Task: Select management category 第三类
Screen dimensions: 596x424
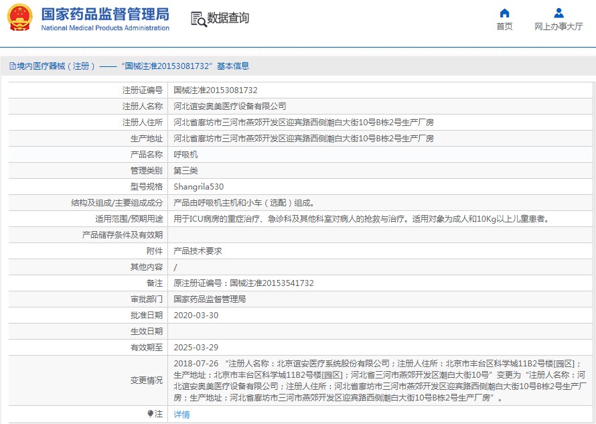Action: click(186, 171)
